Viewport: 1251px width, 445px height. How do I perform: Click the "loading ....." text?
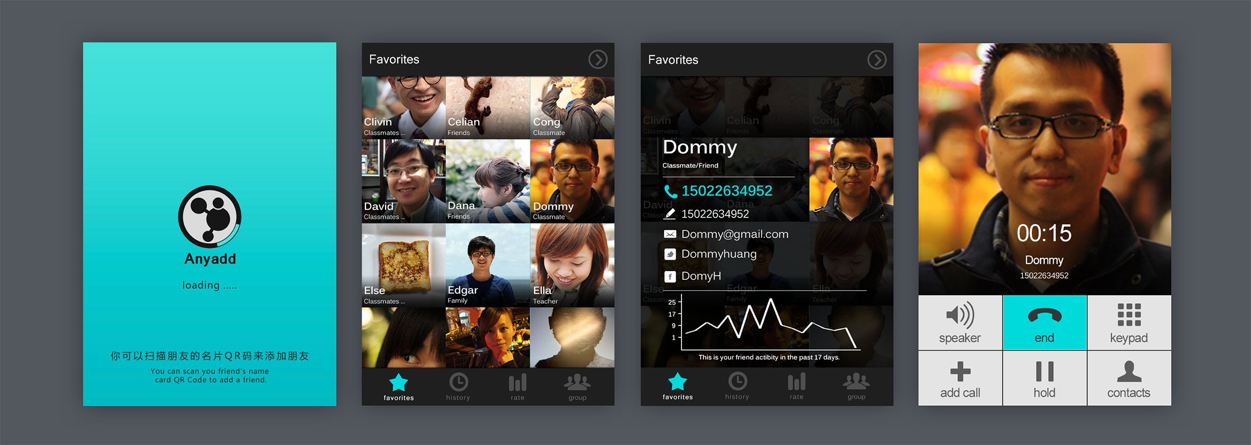pyautogui.click(x=209, y=285)
